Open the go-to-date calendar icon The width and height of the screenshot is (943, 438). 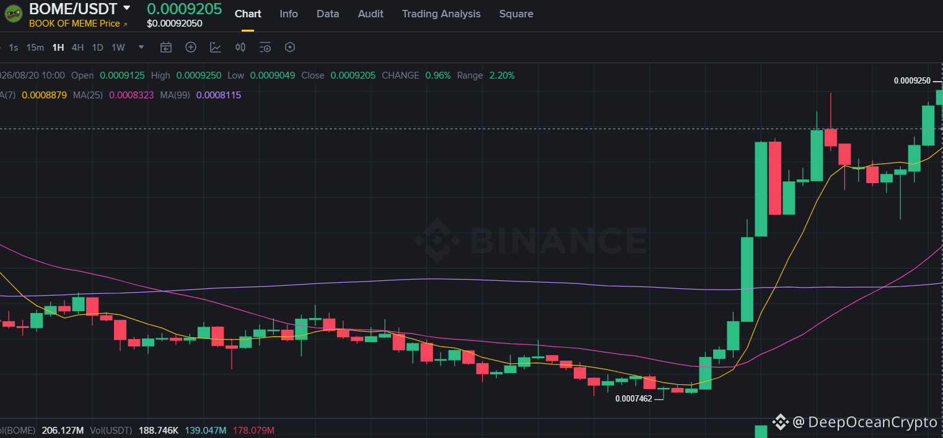pyautogui.click(x=165, y=47)
